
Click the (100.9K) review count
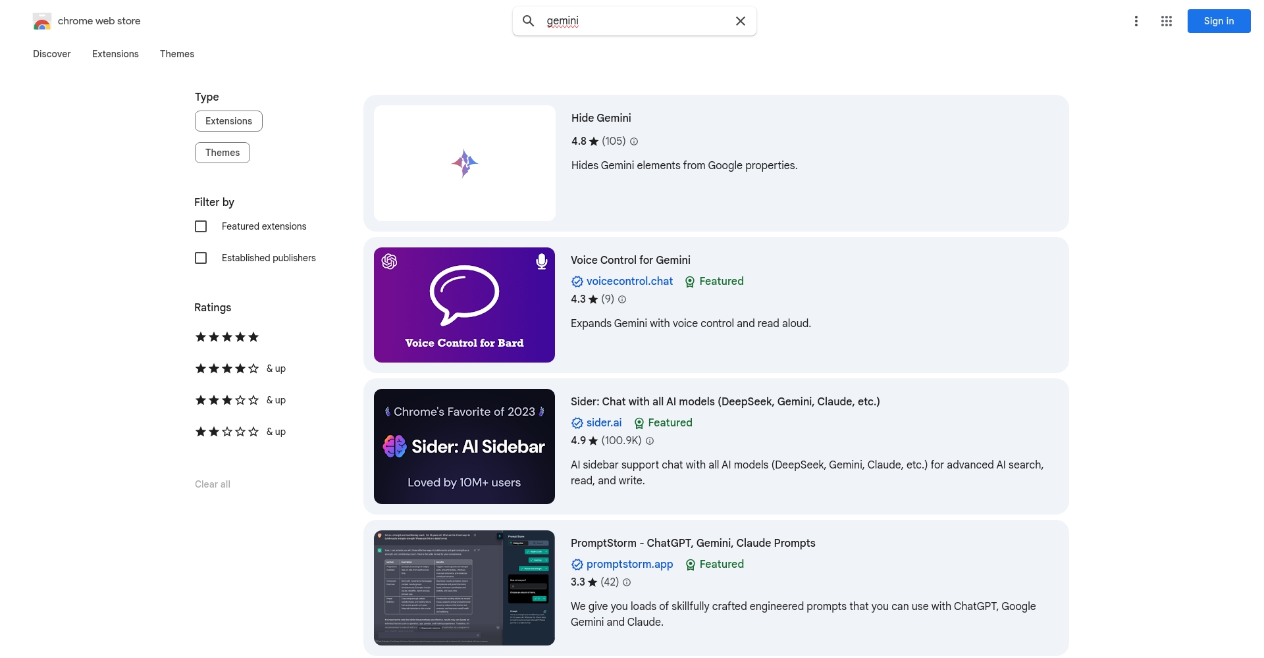[x=621, y=440]
